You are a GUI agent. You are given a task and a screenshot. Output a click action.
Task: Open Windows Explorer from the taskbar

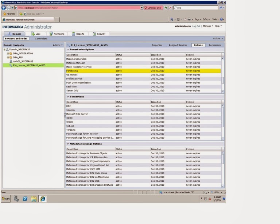pyautogui.click(x=34, y=198)
